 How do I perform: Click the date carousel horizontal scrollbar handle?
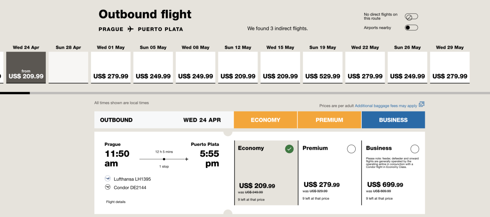pyautogui.click(x=15, y=93)
